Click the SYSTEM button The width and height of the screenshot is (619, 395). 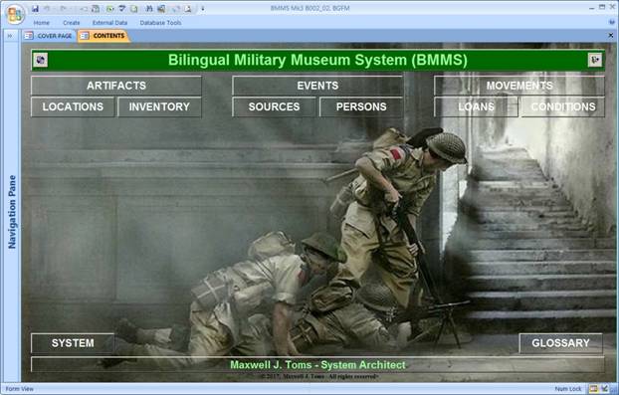point(73,343)
